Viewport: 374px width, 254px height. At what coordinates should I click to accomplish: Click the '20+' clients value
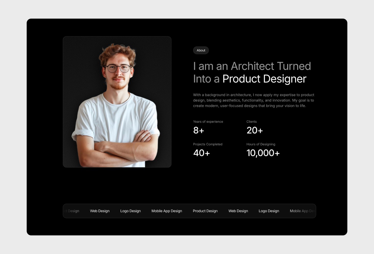coord(255,130)
